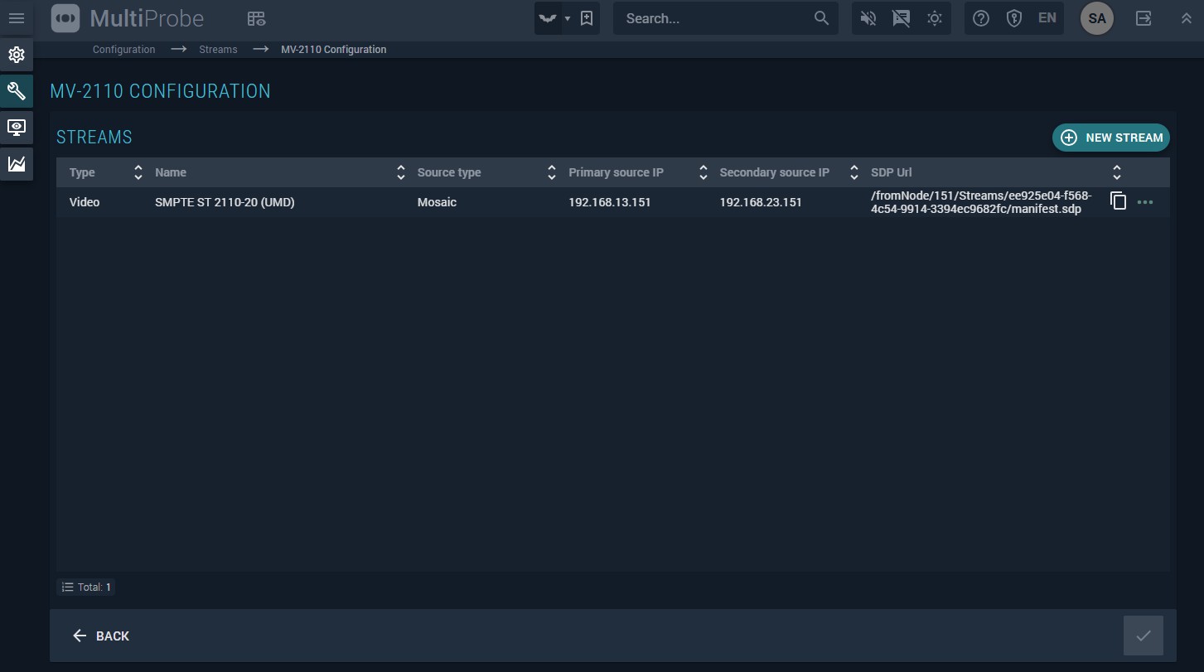Image resolution: width=1204 pixels, height=672 pixels.
Task: Open the monitor view sidebar icon
Action: (x=17, y=128)
